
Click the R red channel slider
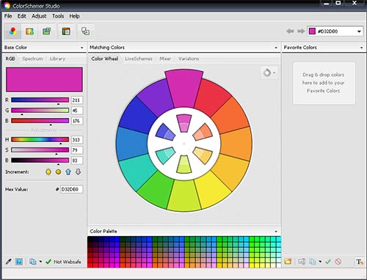pos(40,100)
